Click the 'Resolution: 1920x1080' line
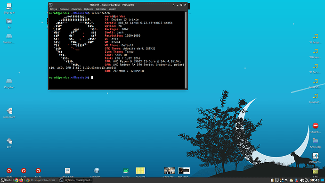 tap(122, 36)
